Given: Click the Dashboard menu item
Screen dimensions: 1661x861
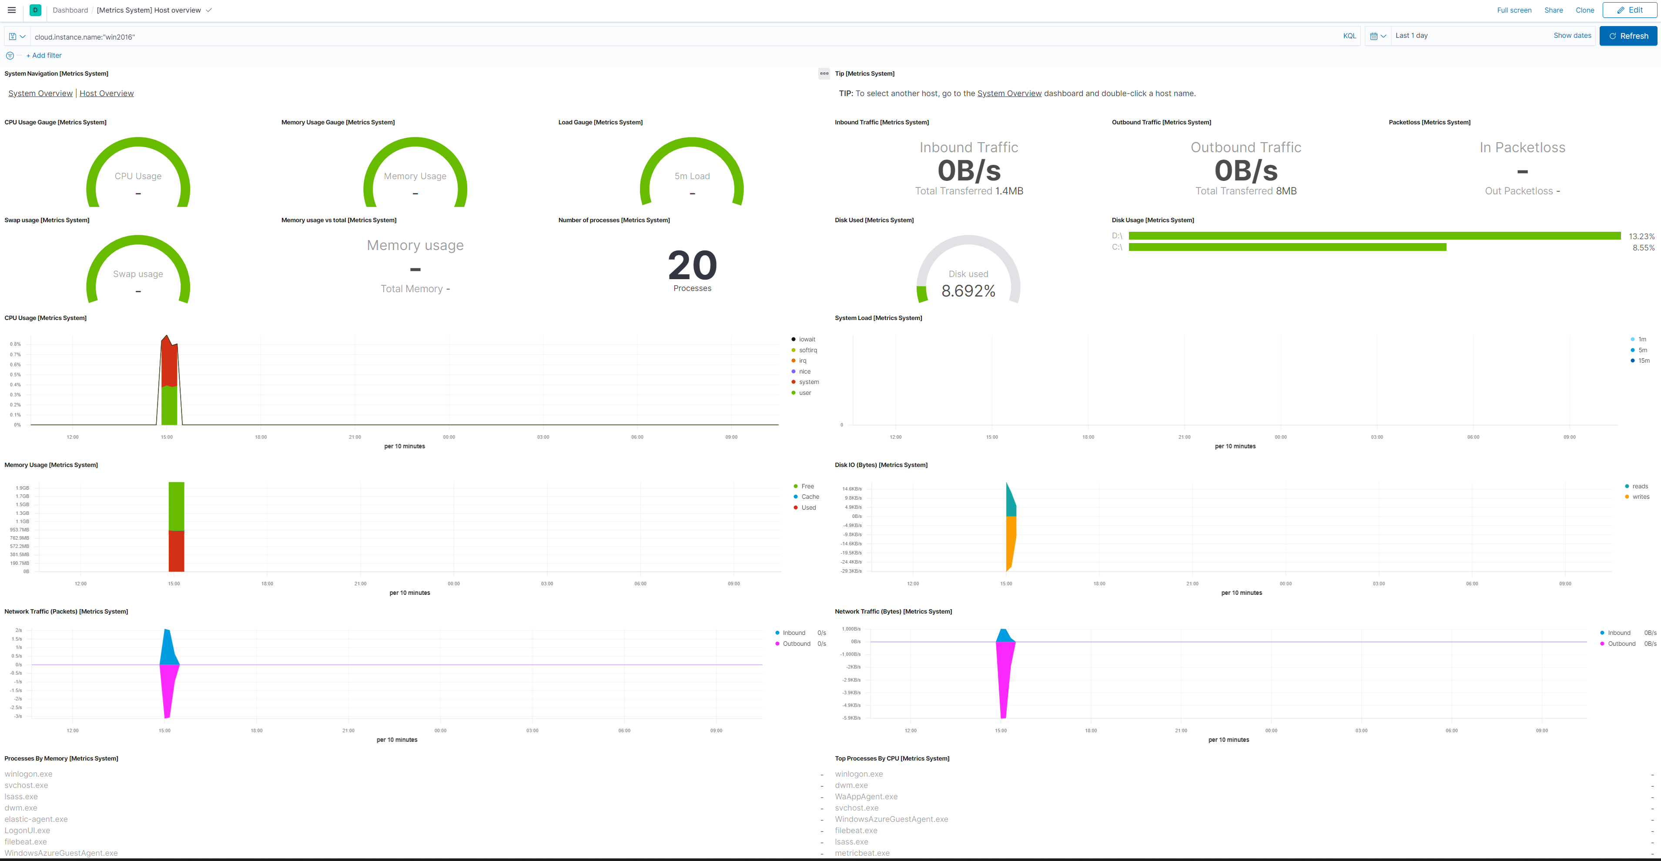Looking at the screenshot, I should tap(69, 10).
